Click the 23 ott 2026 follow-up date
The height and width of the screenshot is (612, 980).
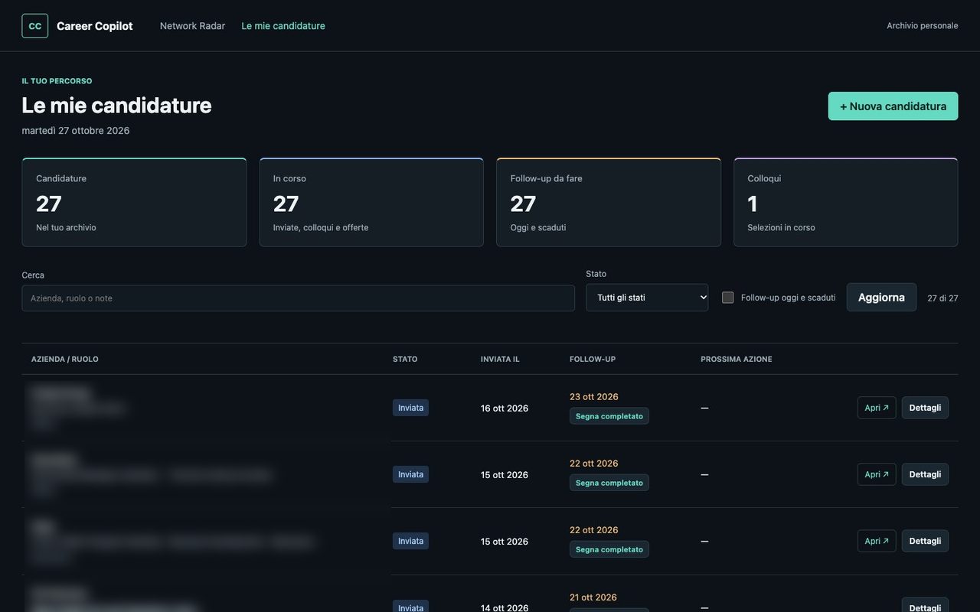[594, 397]
